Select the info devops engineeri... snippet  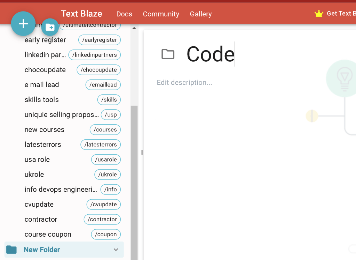click(x=61, y=190)
